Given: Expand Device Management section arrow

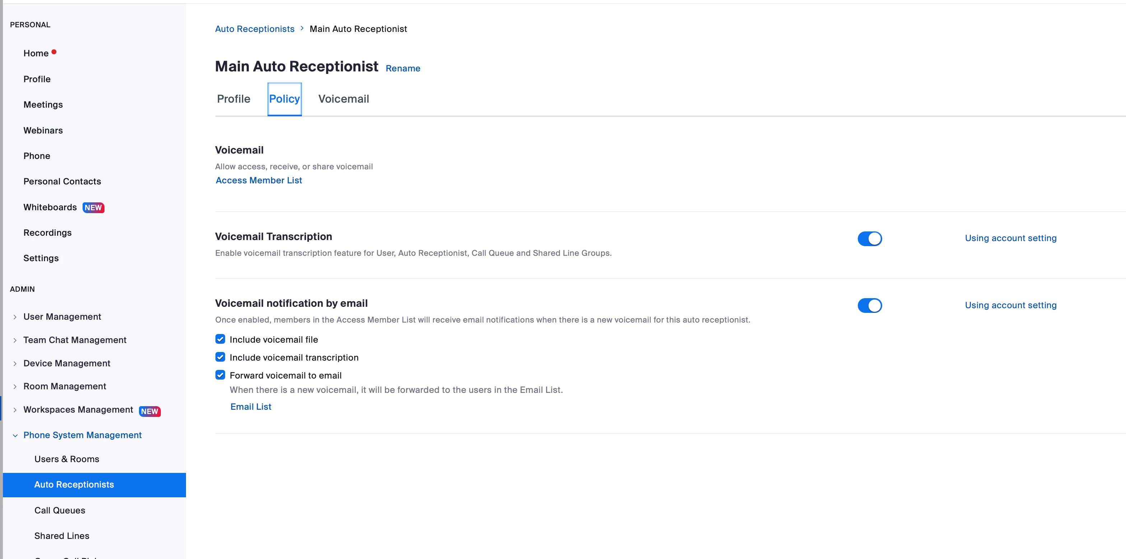Looking at the screenshot, I should click(15, 363).
